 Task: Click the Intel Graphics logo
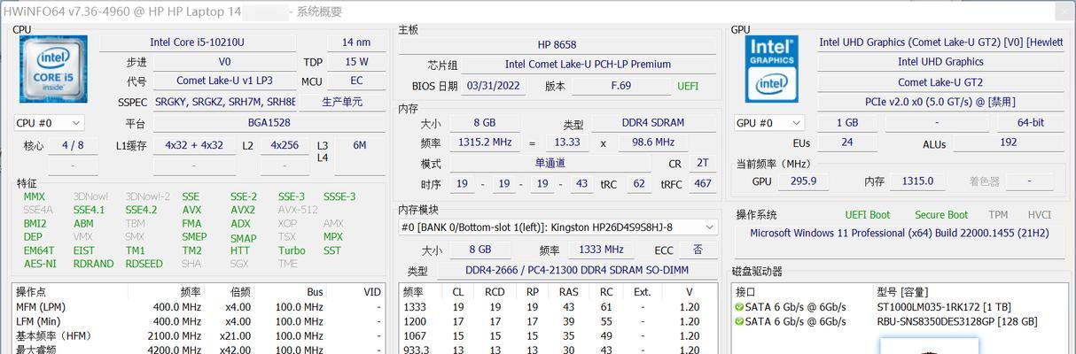tap(772, 69)
